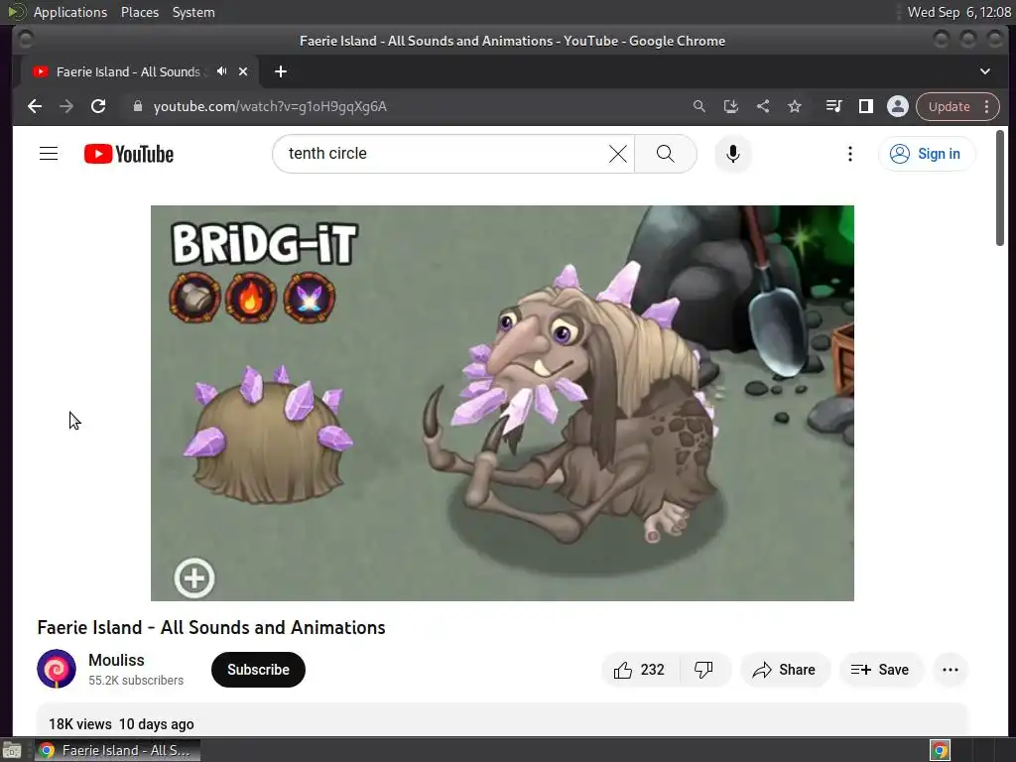Click the 55.2K subscribers text
This screenshot has width=1016, height=762.
tap(136, 681)
